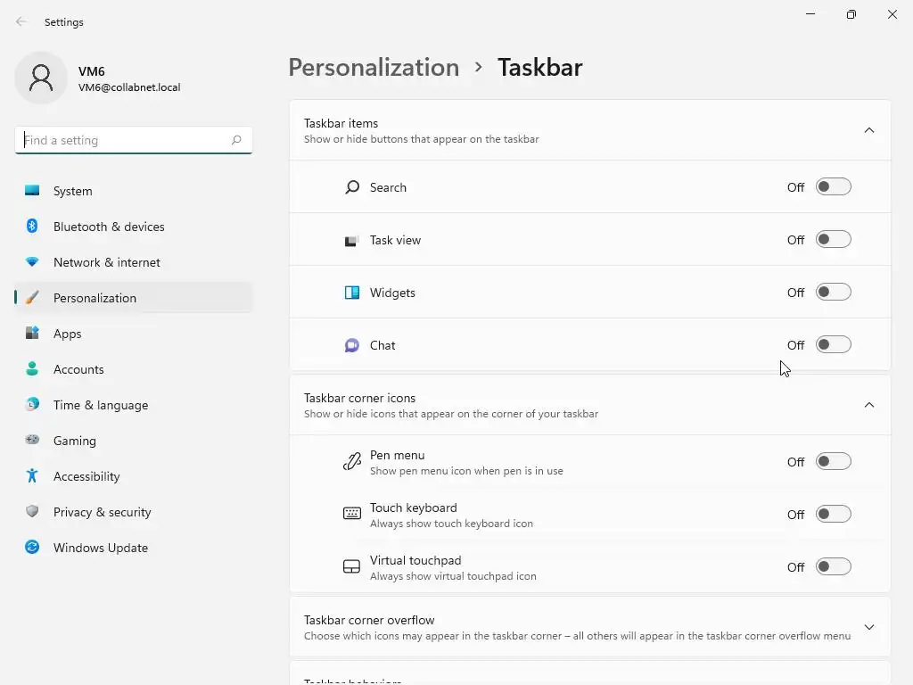This screenshot has width=913, height=685.
Task: Collapse the Taskbar corner icons section
Action: [869, 405]
